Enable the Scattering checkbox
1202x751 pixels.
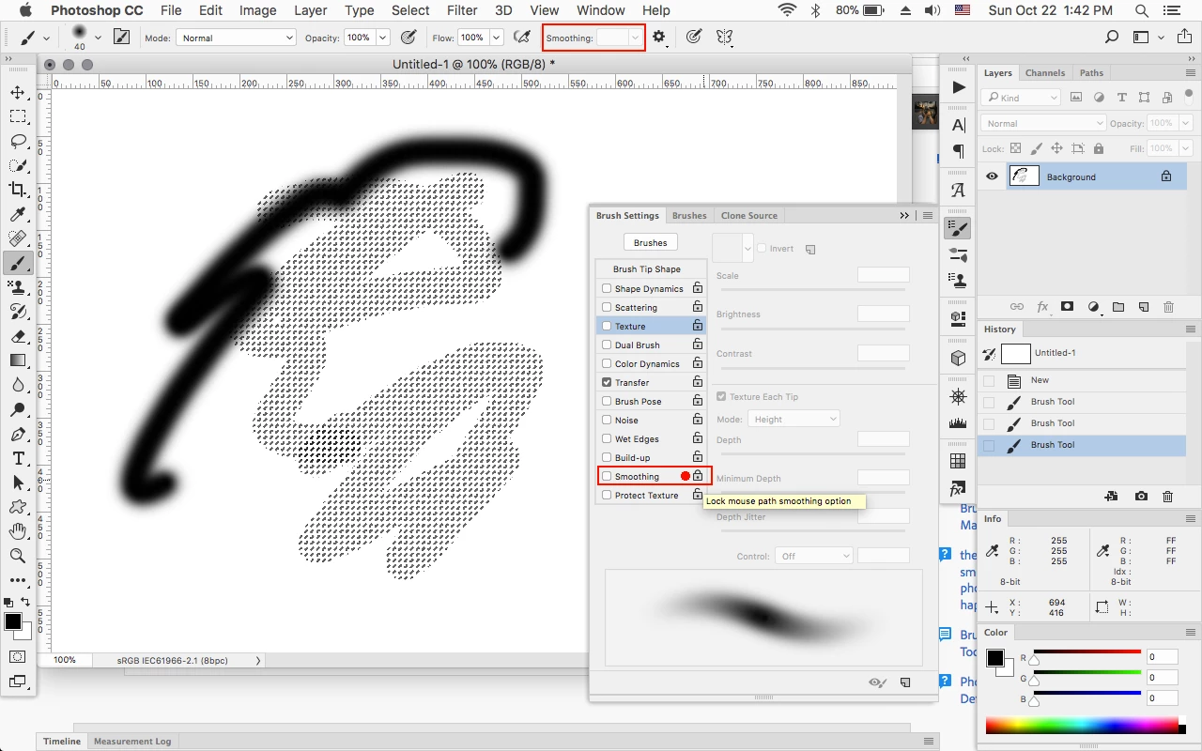607,307
